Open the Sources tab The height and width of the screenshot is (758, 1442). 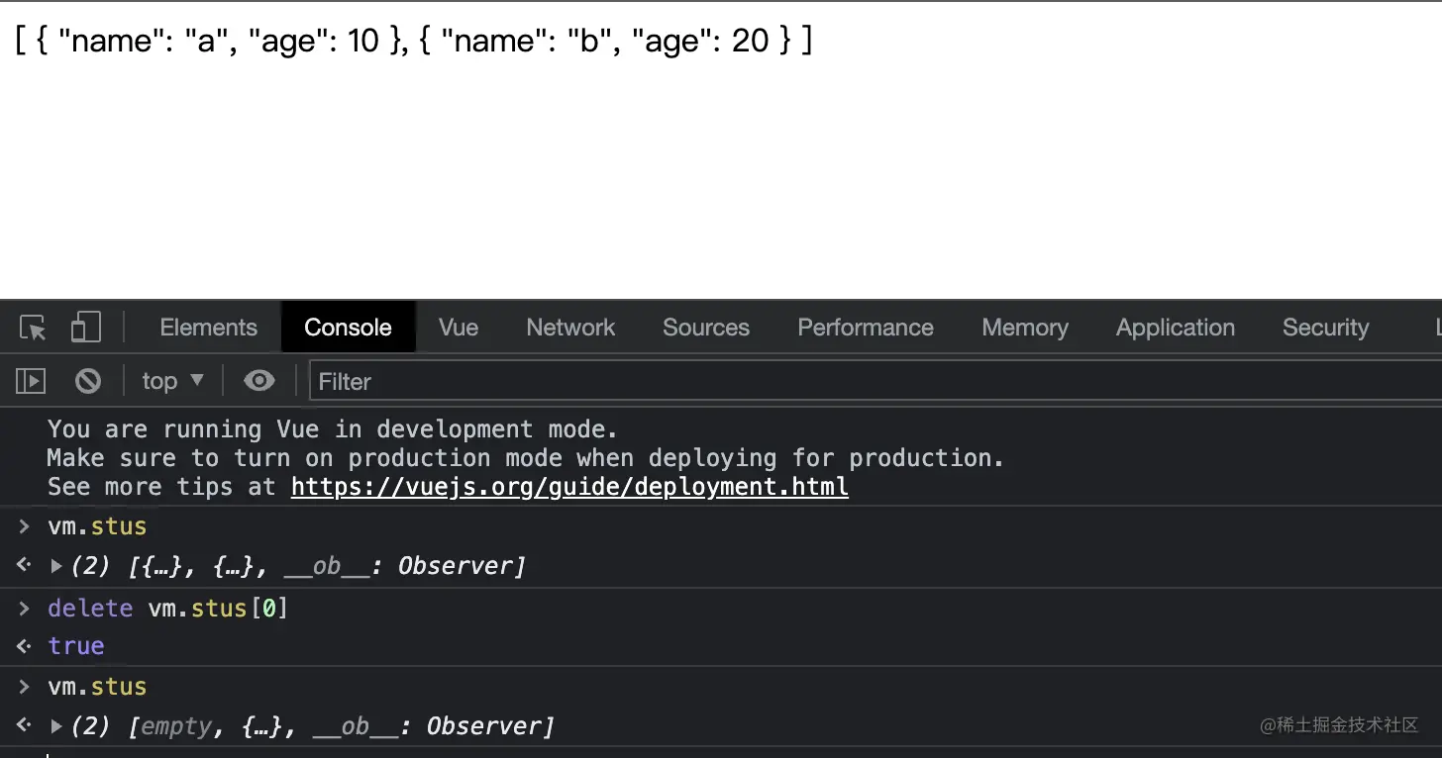click(x=706, y=328)
